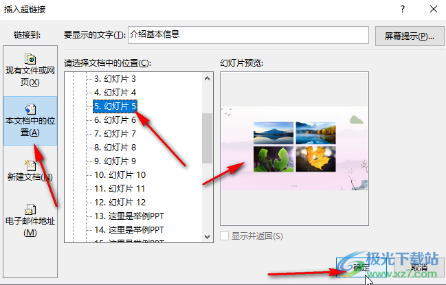446x285 pixels.
Task: Click the 屏幕提示 button
Action: tap(410, 36)
